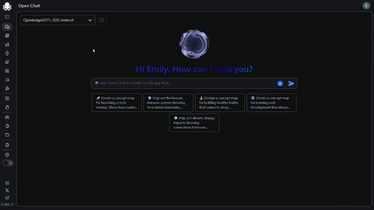Open the X (Twitter) link icon
374x210 pixels.
pyautogui.click(x=7, y=190)
